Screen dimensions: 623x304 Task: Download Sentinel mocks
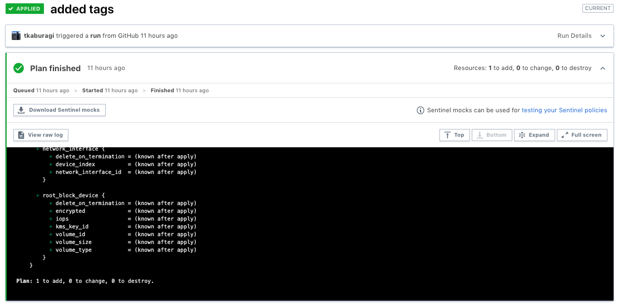(x=60, y=110)
